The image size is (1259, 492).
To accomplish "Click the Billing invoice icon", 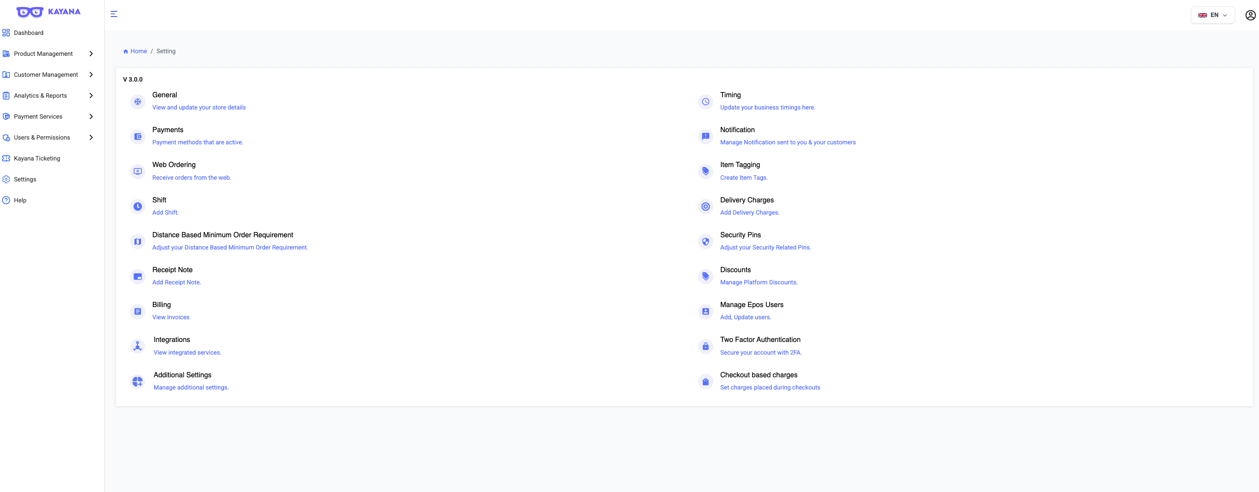I will click(138, 311).
